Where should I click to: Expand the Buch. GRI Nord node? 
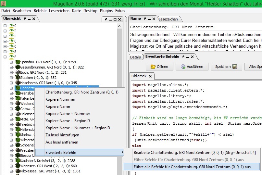coord(11,72)
